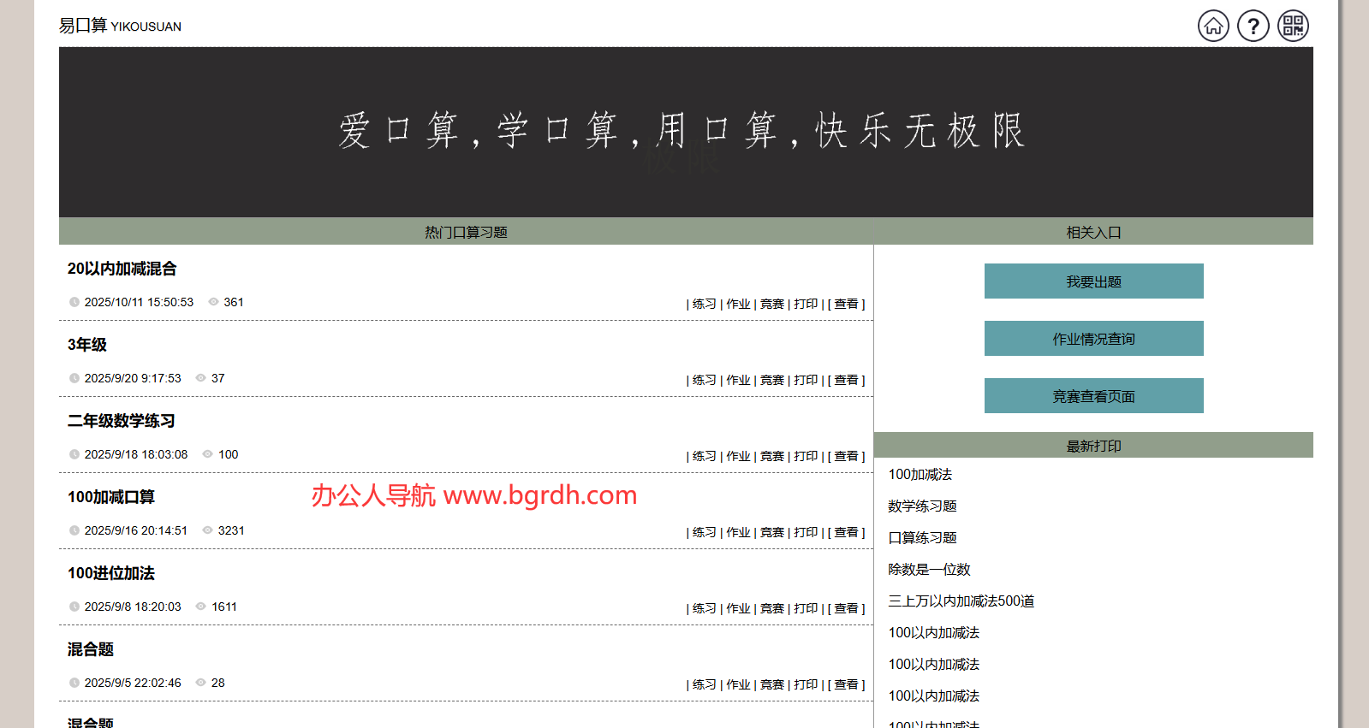Click eye icon next to 3231 views

click(207, 530)
